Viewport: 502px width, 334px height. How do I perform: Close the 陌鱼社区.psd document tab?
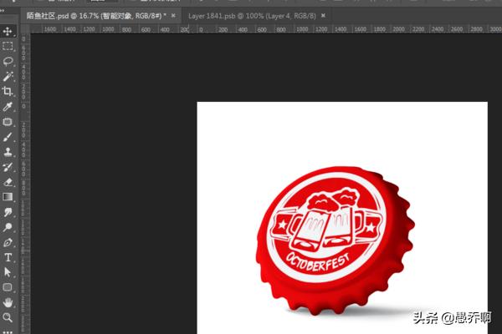[174, 15]
